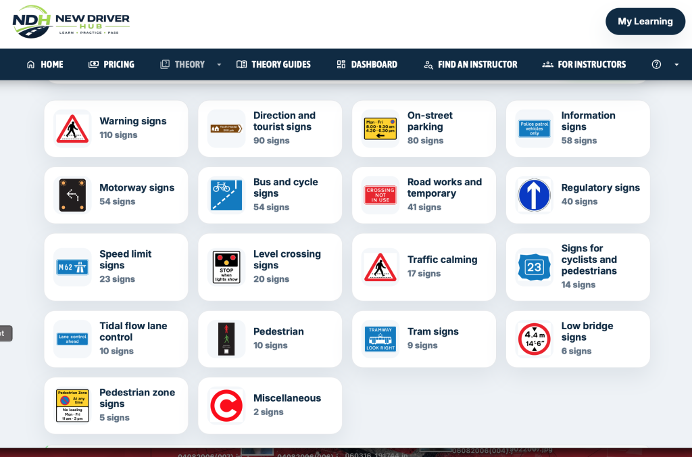Open the Pedestrian signs category
Screen dimensions: 692x457
tap(270, 339)
